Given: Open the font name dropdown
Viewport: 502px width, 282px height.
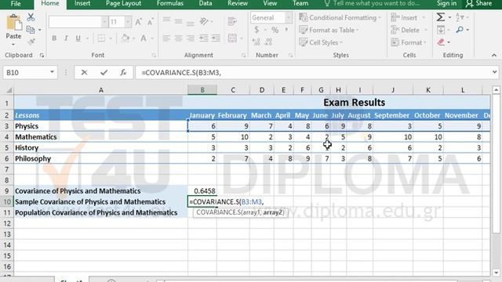Looking at the screenshot, I should click(104, 22).
